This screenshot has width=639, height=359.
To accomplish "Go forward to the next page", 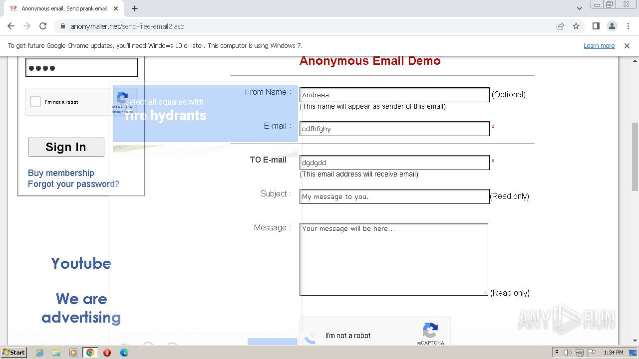I will (27, 26).
